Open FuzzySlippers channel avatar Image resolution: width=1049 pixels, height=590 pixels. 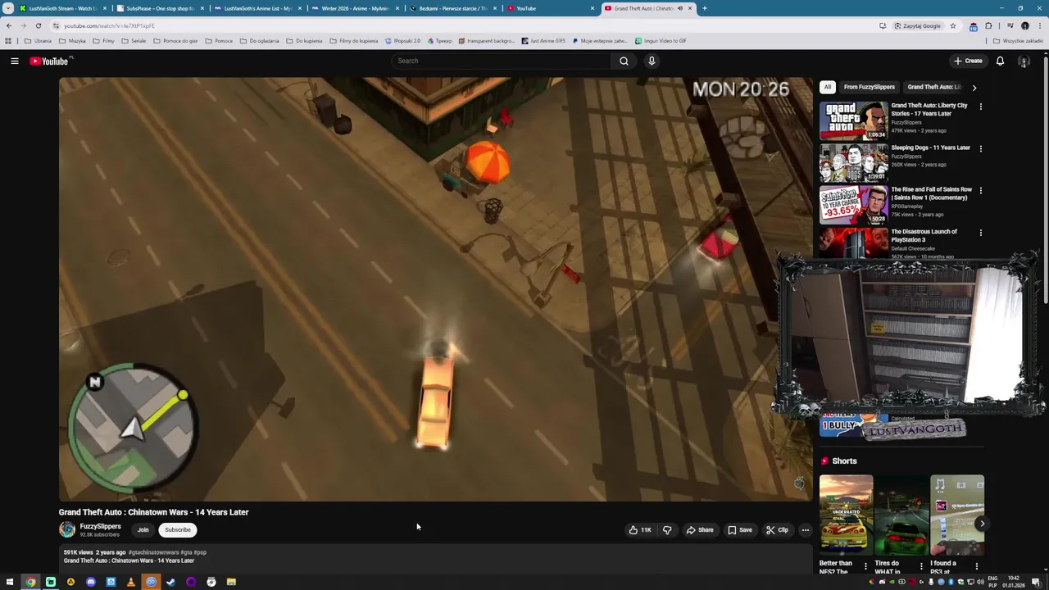67,530
